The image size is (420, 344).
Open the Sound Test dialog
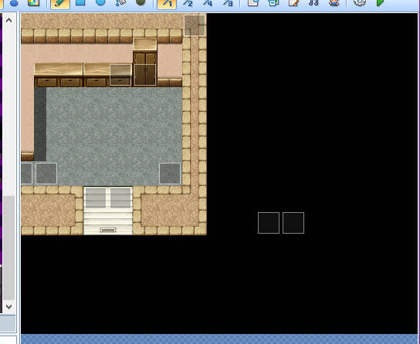313,2
